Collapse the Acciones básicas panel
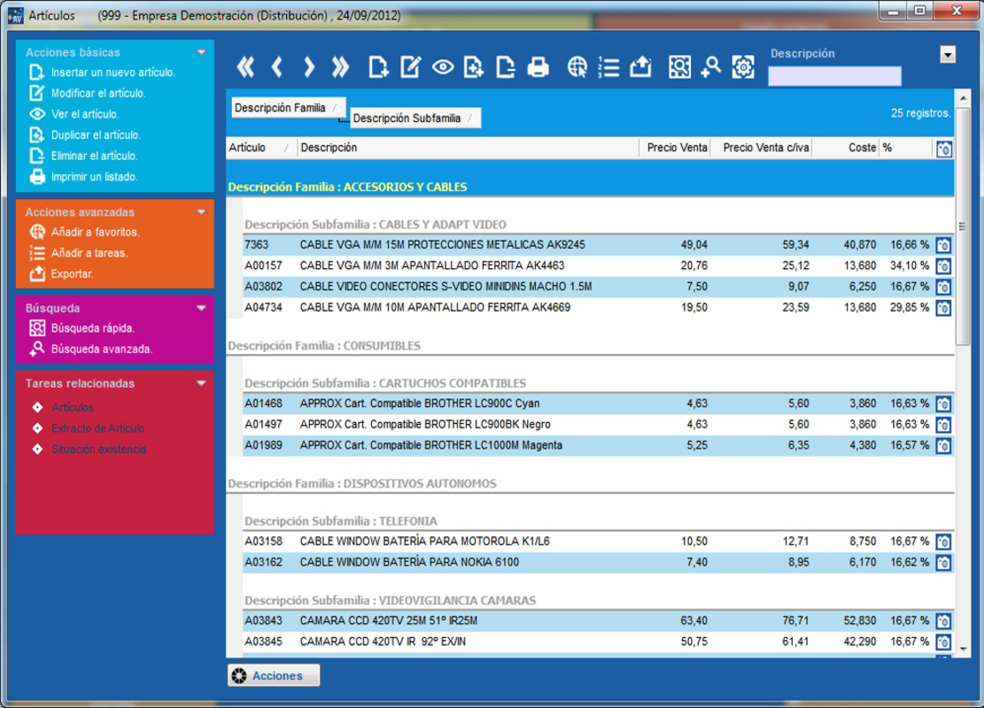984x708 pixels. [x=201, y=52]
